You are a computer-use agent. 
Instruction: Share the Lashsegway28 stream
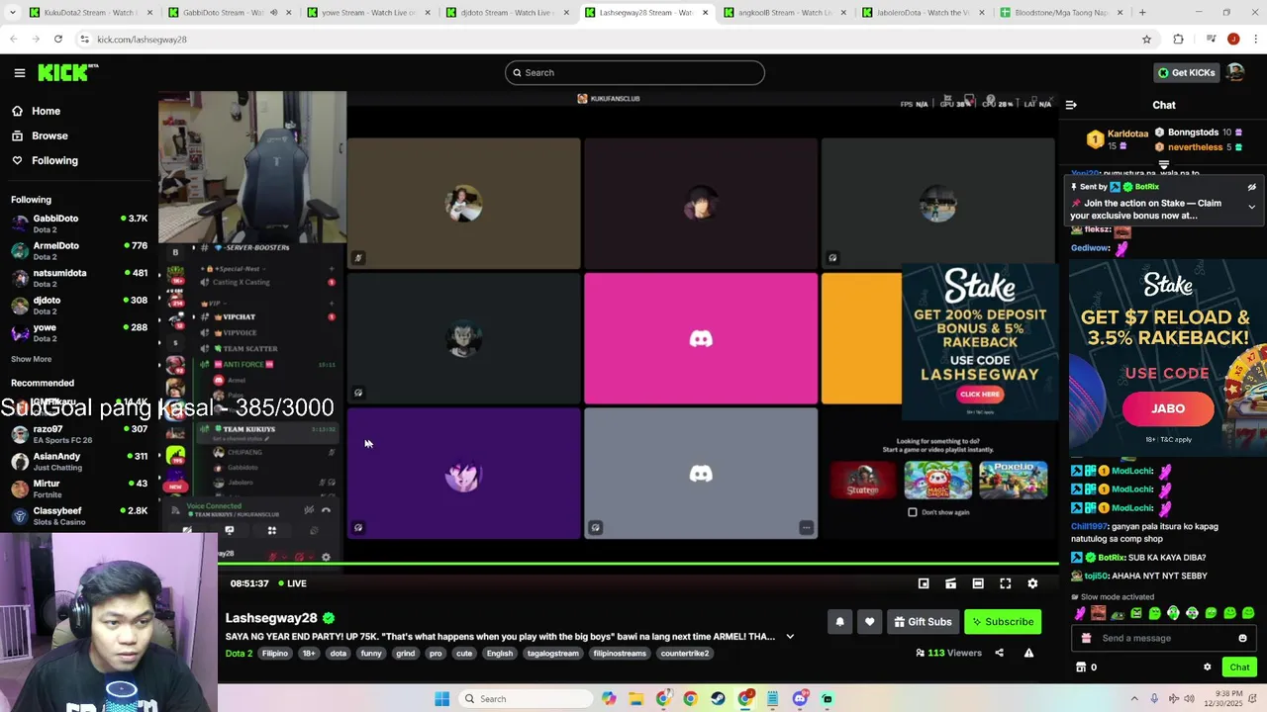[x=999, y=653]
